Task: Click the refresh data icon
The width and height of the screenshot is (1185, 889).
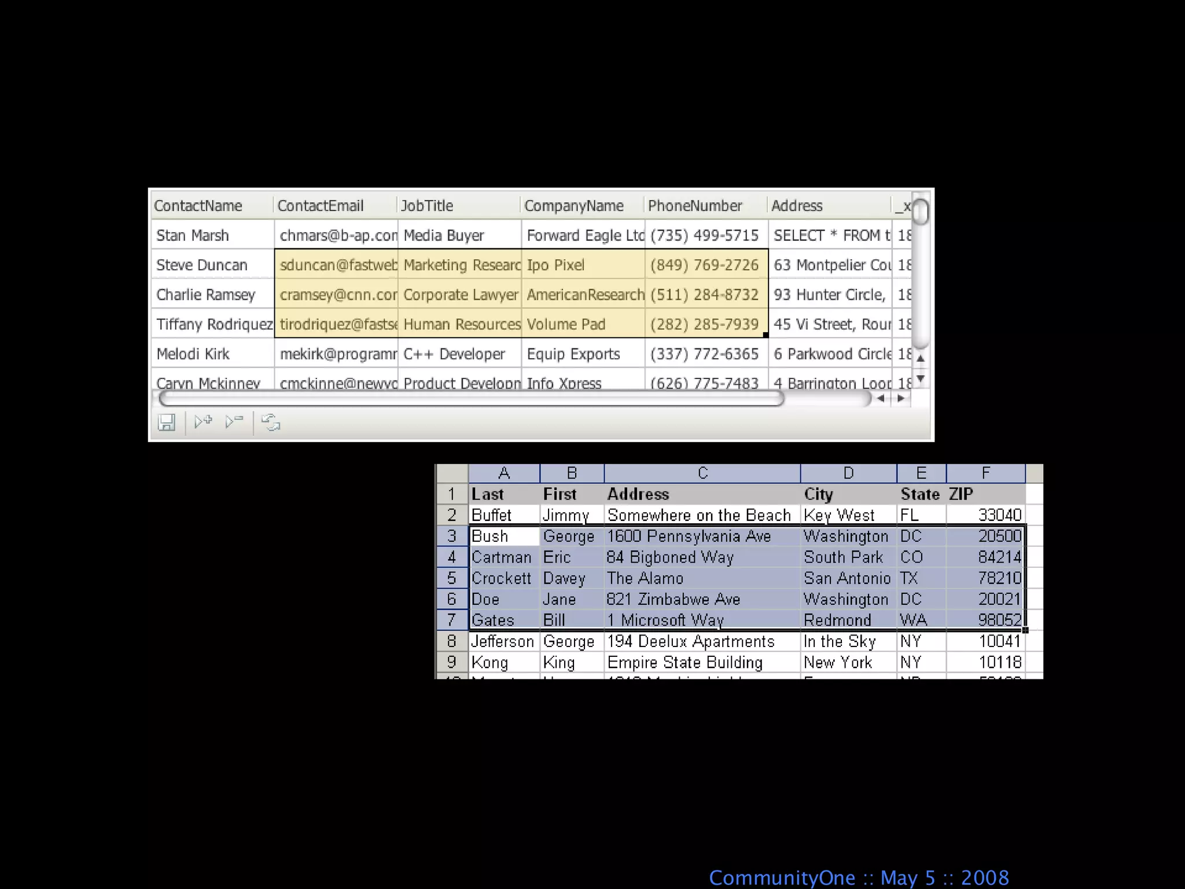Action: click(270, 423)
